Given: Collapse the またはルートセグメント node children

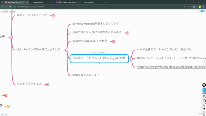Looking at the screenshot, I should coord(131,59).
